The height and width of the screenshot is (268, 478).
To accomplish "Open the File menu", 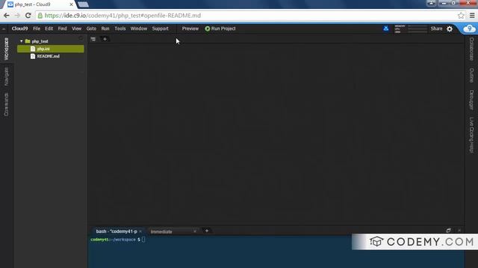I will pos(37,28).
